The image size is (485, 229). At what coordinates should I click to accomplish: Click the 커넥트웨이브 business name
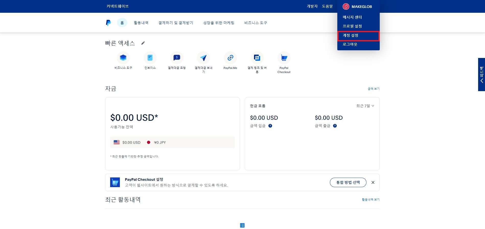point(118,6)
